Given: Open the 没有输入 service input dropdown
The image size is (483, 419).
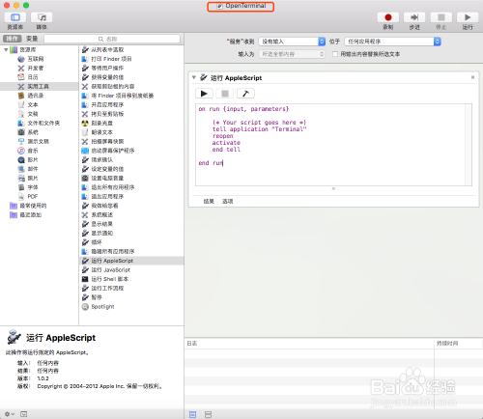Looking at the screenshot, I should coord(292,42).
